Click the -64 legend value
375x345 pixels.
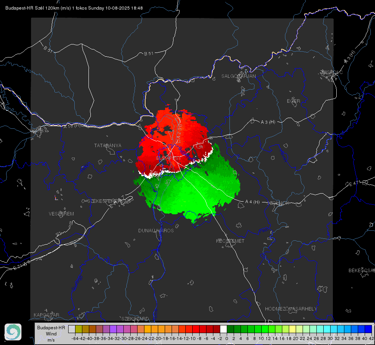tap(75, 338)
